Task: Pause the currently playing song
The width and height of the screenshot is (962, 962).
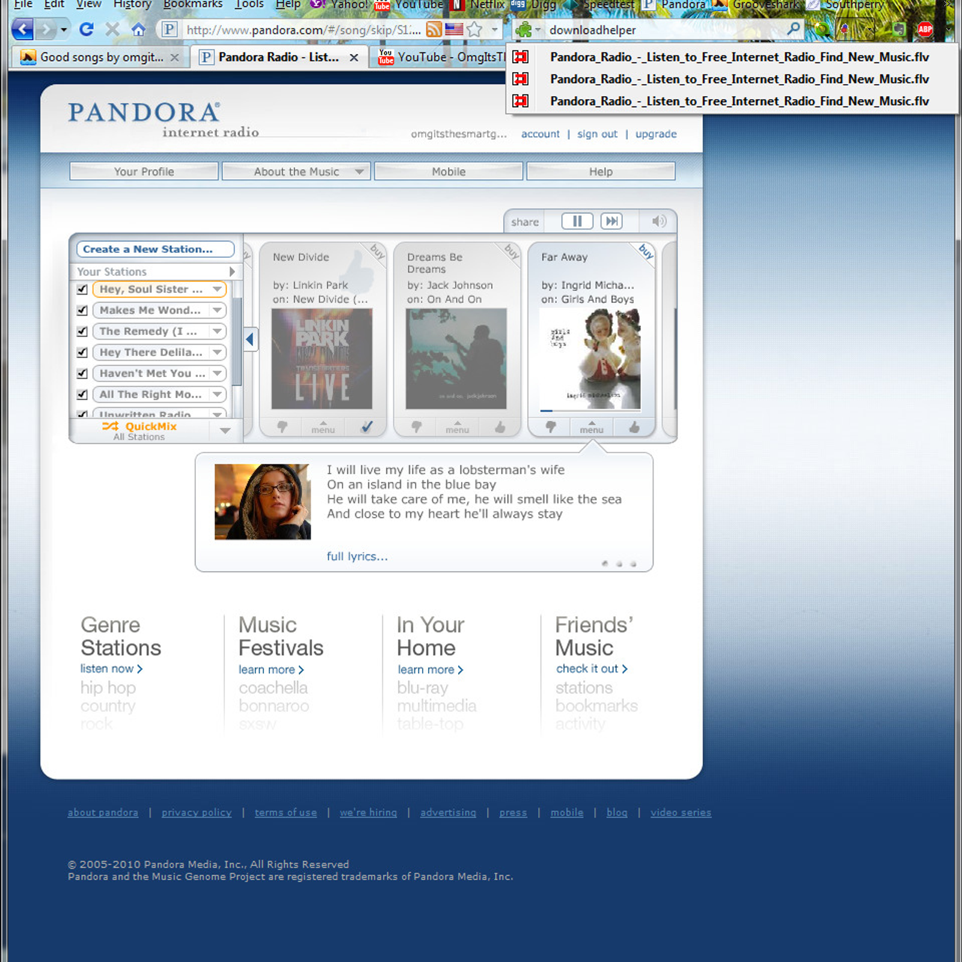Action: point(577,221)
